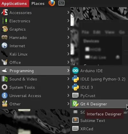This screenshot has height=134, width=128.
Task: Click the Qt 4 Designer icon
Action: pos(75,104)
